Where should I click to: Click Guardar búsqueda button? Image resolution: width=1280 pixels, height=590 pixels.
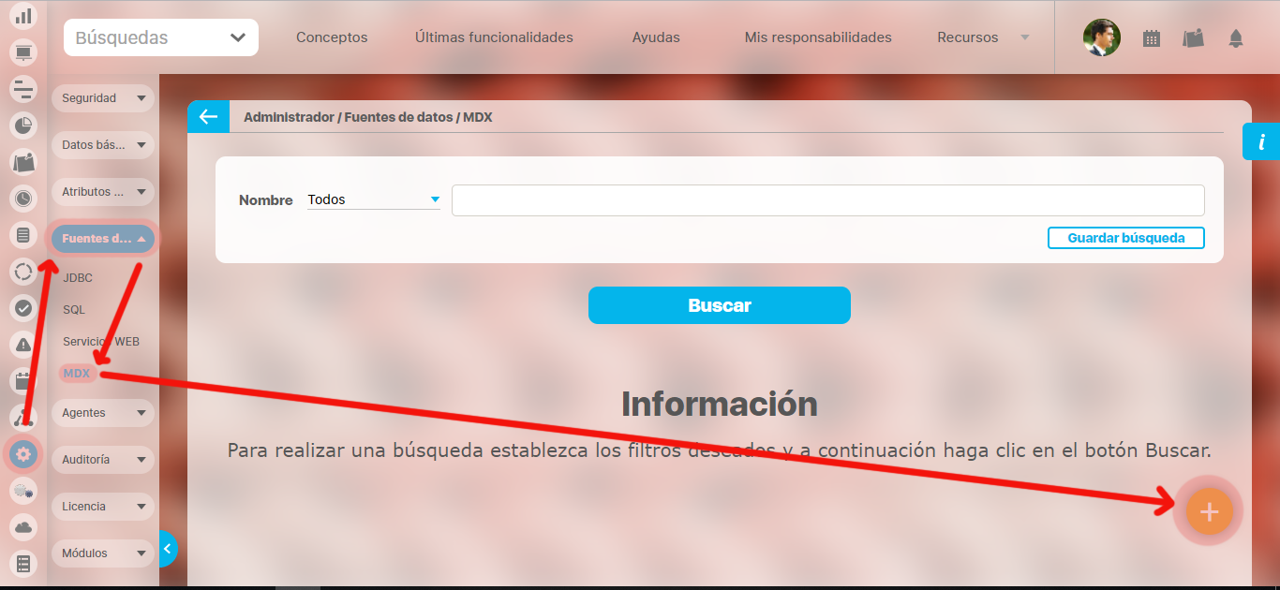coord(1125,238)
